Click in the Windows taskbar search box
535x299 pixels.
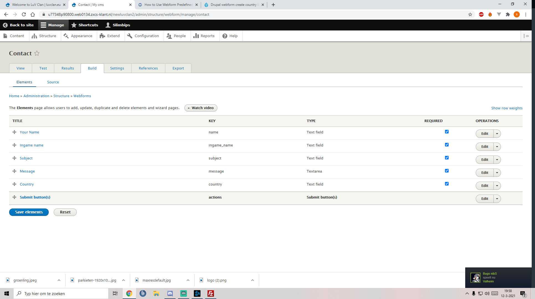pyautogui.click(x=61, y=293)
